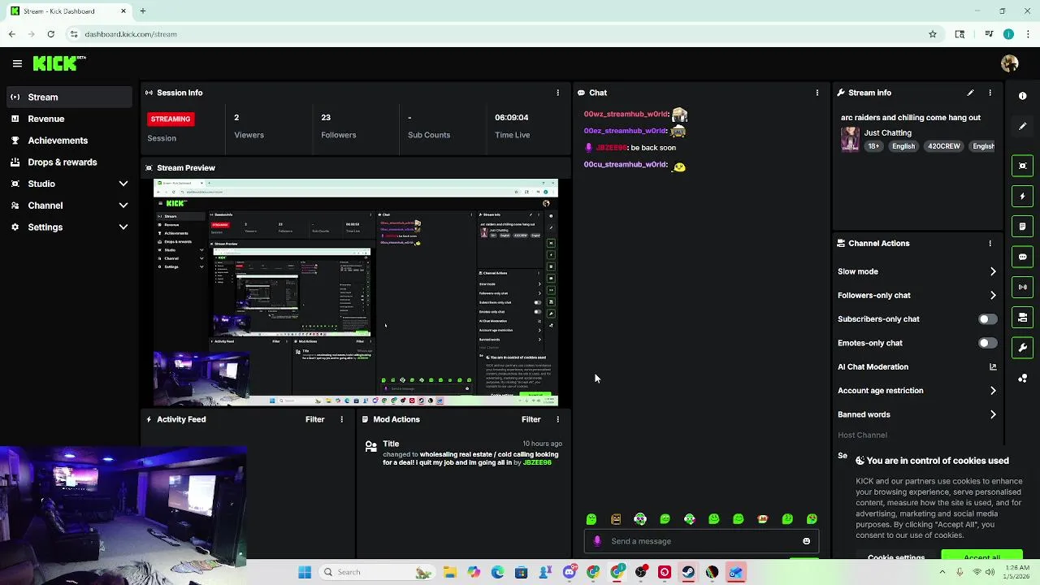Toggle the wrench stream info widget icon
This screenshot has height=585, width=1040.
pyautogui.click(x=1023, y=348)
